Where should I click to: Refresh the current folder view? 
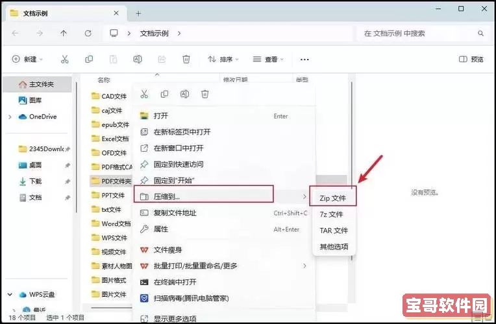pyautogui.click(x=88, y=33)
